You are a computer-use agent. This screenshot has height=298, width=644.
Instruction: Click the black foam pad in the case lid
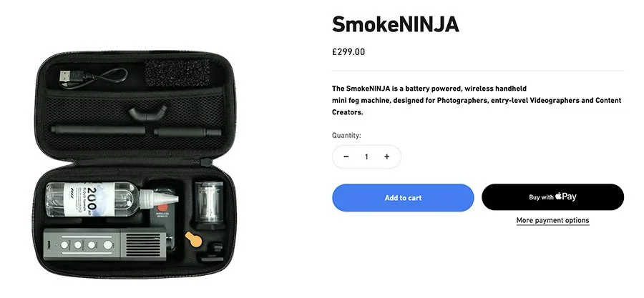pyautogui.click(x=177, y=74)
